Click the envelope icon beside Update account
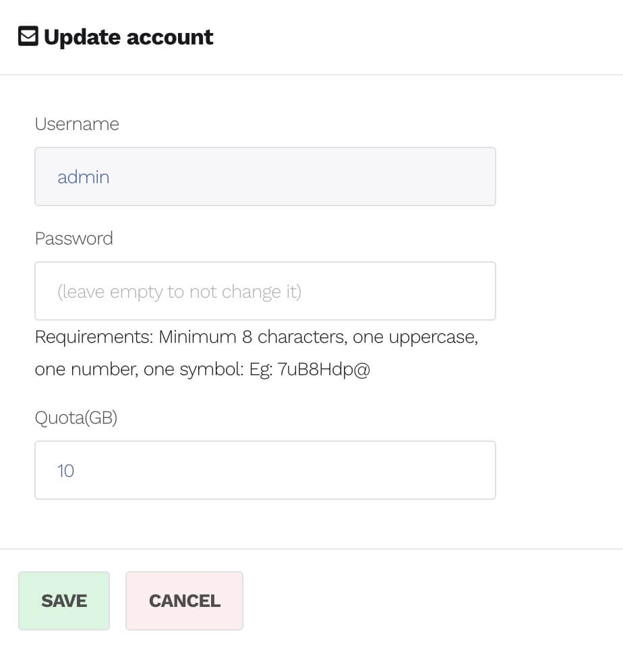 point(28,36)
